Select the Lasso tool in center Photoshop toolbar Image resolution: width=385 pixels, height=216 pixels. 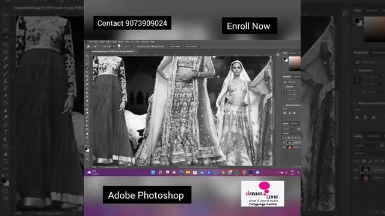[x=87, y=64]
